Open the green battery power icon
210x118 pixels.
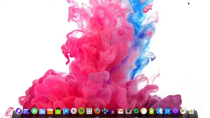(152, 111)
